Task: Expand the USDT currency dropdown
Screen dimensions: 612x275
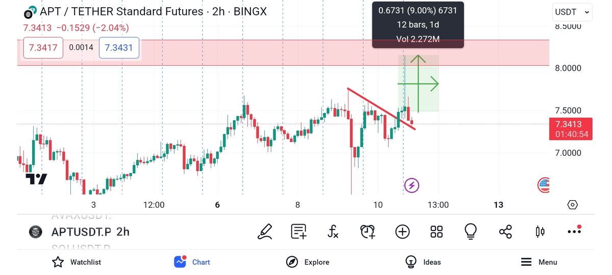Action: [x=572, y=12]
